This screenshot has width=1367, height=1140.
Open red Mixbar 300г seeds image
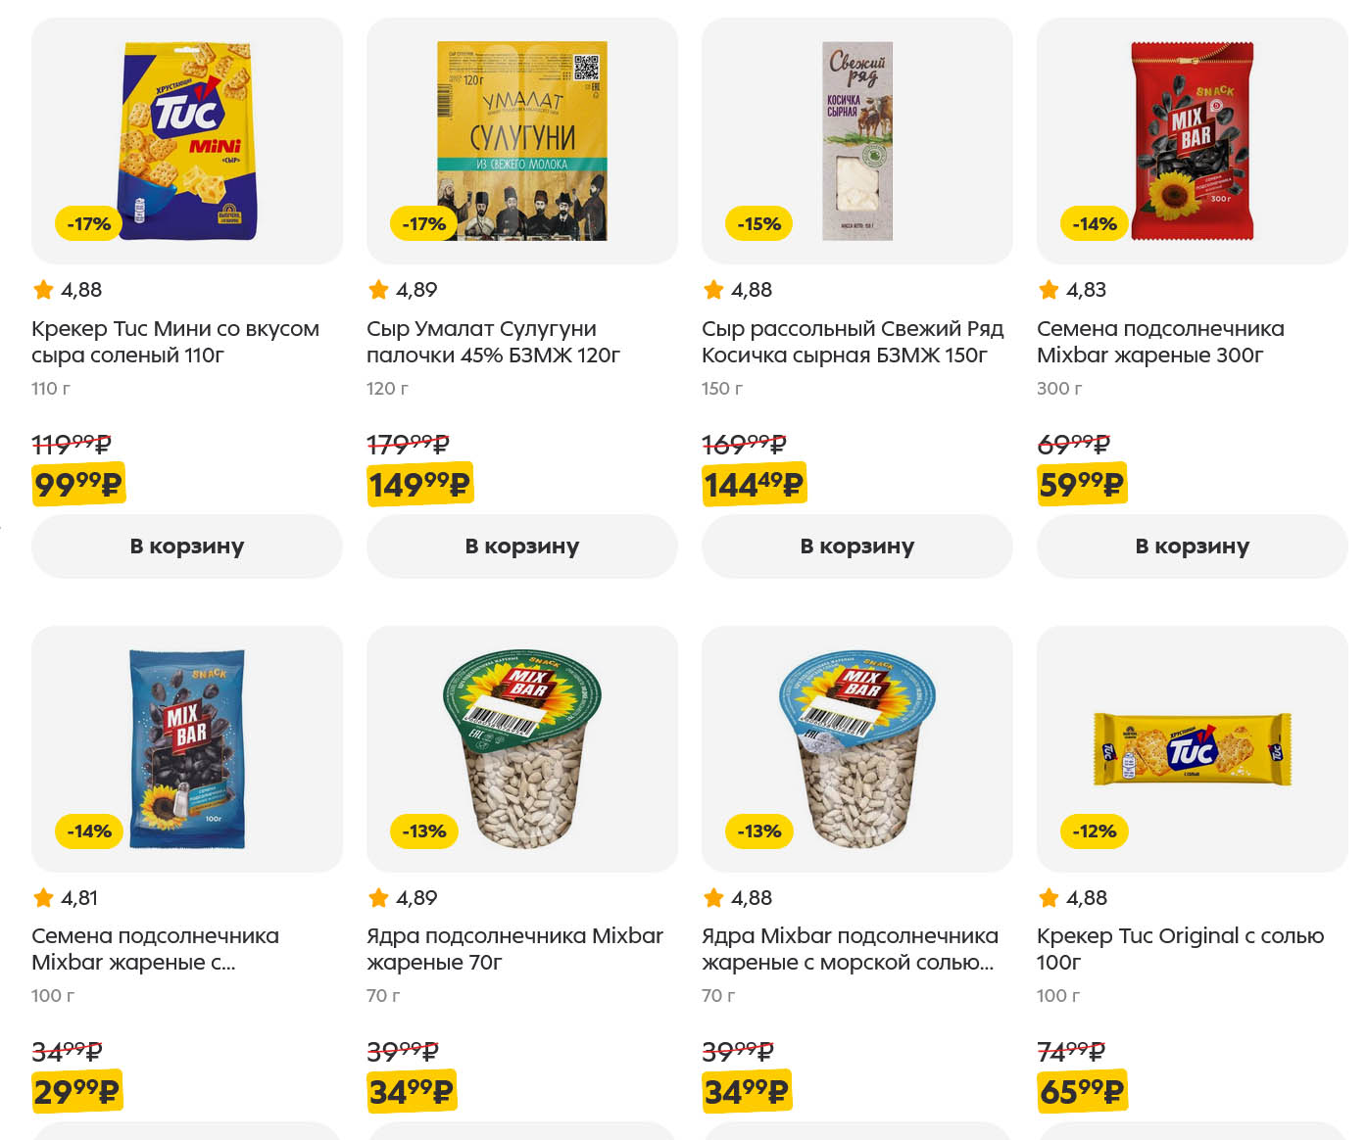tap(1192, 140)
